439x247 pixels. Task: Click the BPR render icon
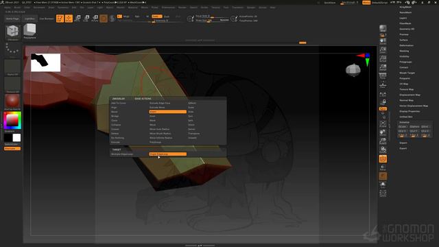click(383, 29)
